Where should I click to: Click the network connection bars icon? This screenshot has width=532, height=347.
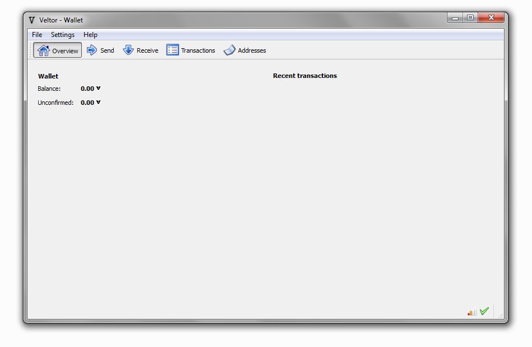(471, 312)
